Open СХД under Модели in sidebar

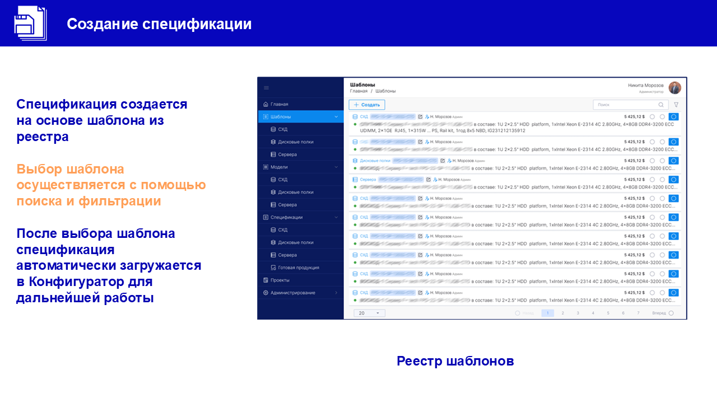pyautogui.click(x=301, y=180)
